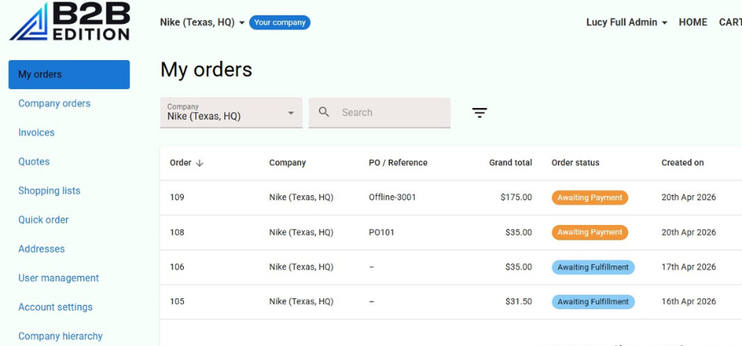Open Quick order page
Screen dimensions: 742x346
pyautogui.click(x=44, y=220)
